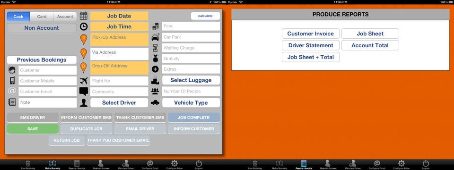Click the speech bubble comments icon

point(84,92)
